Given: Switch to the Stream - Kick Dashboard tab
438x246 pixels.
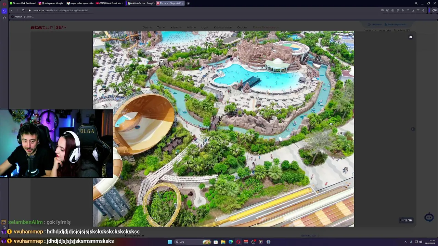Looking at the screenshot, I should click(x=23, y=3).
